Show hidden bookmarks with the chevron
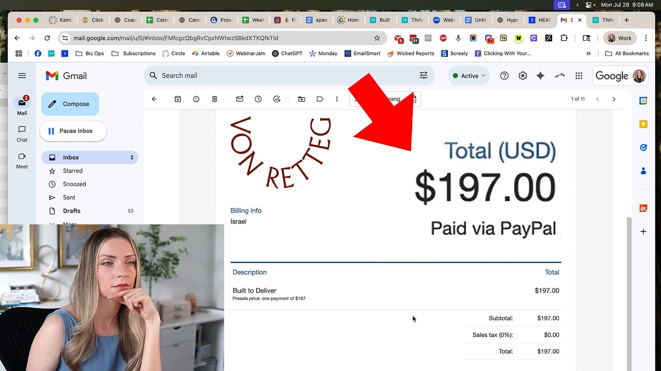This screenshot has height=371, width=661. click(x=588, y=54)
